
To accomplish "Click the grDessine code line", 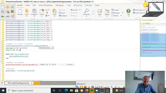I will [x=20, y=71].
